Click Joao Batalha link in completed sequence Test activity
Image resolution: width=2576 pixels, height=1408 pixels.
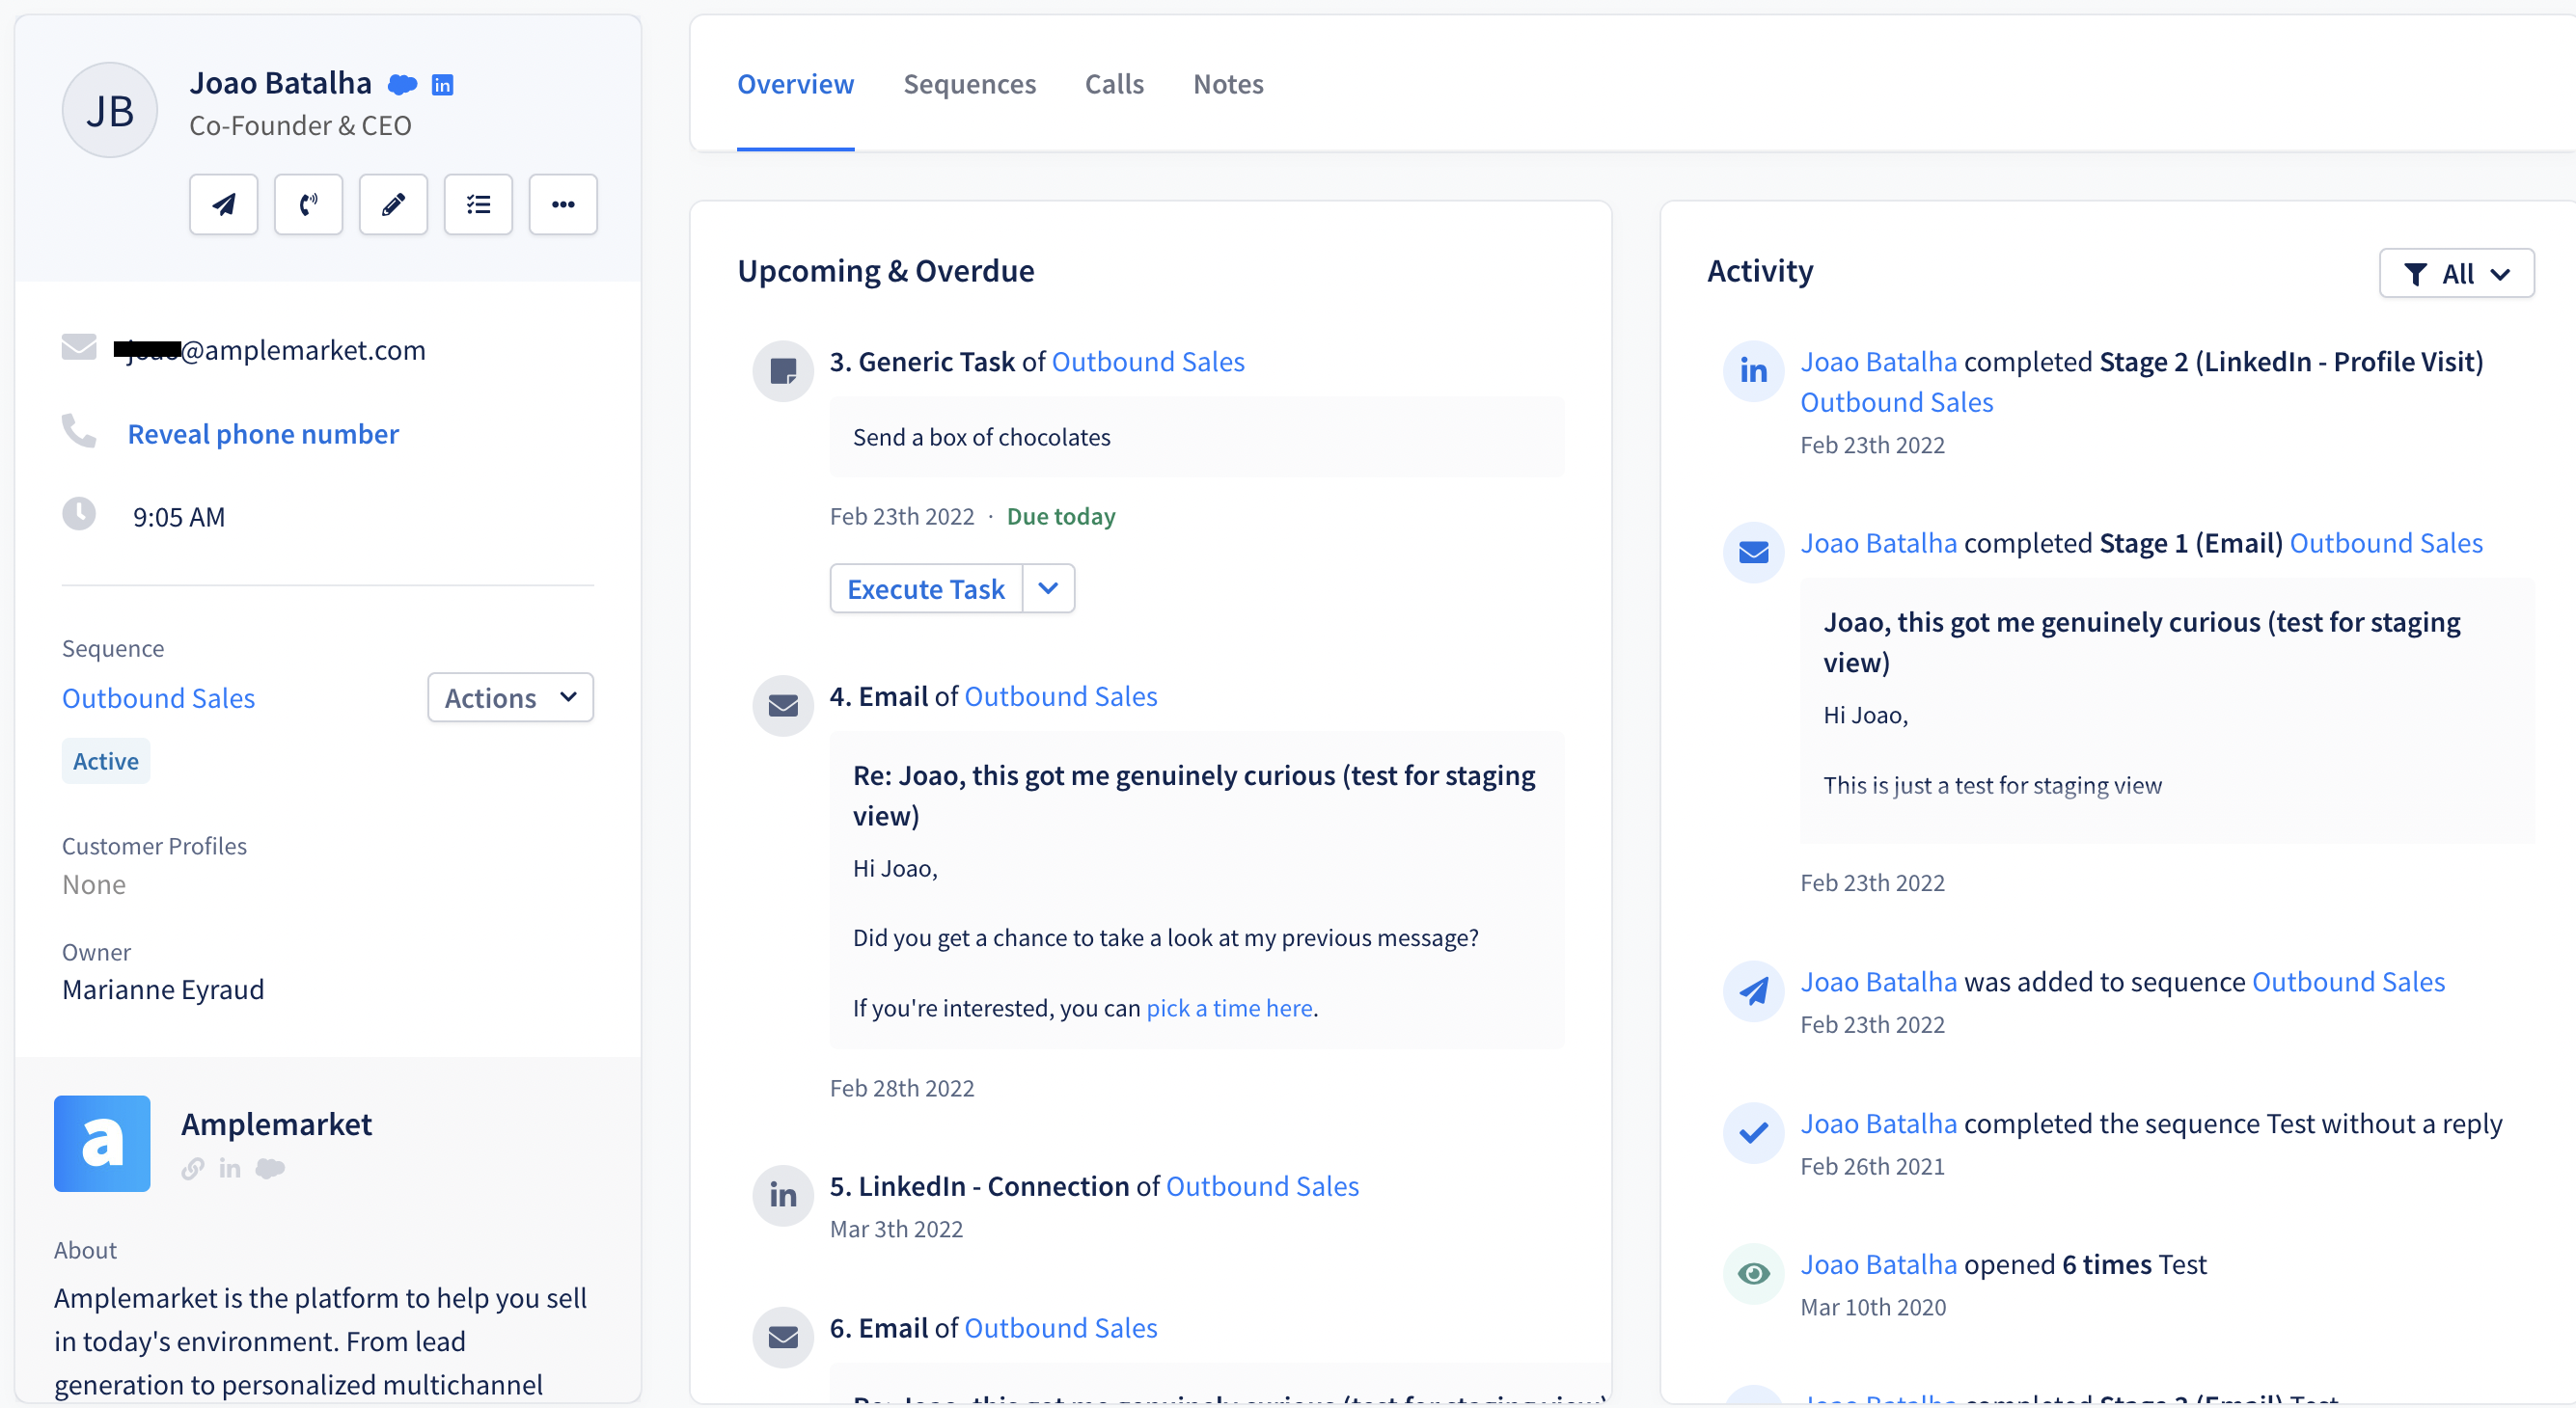(1879, 1124)
